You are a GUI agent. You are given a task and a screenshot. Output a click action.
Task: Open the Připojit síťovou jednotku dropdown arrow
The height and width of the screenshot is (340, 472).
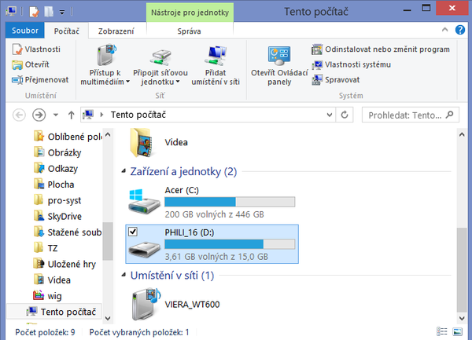tap(177, 82)
